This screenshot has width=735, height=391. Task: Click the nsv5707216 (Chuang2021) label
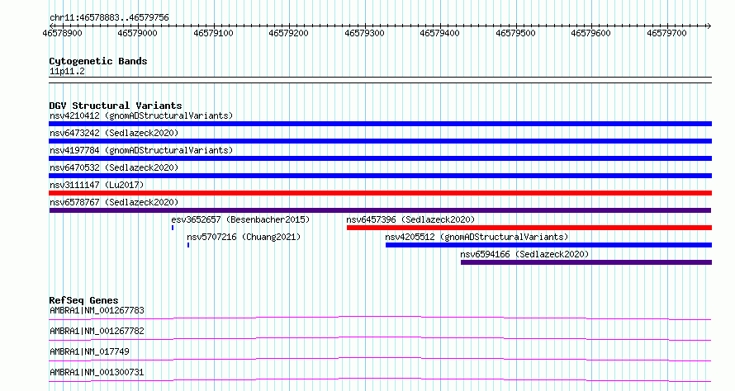click(x=244, y=237)
